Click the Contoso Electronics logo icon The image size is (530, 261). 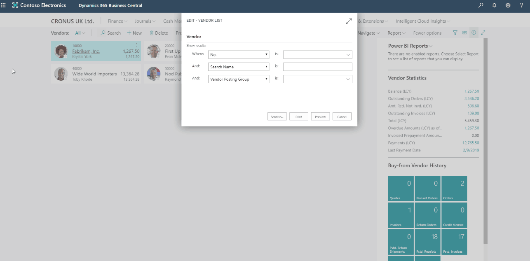(15, 5)
